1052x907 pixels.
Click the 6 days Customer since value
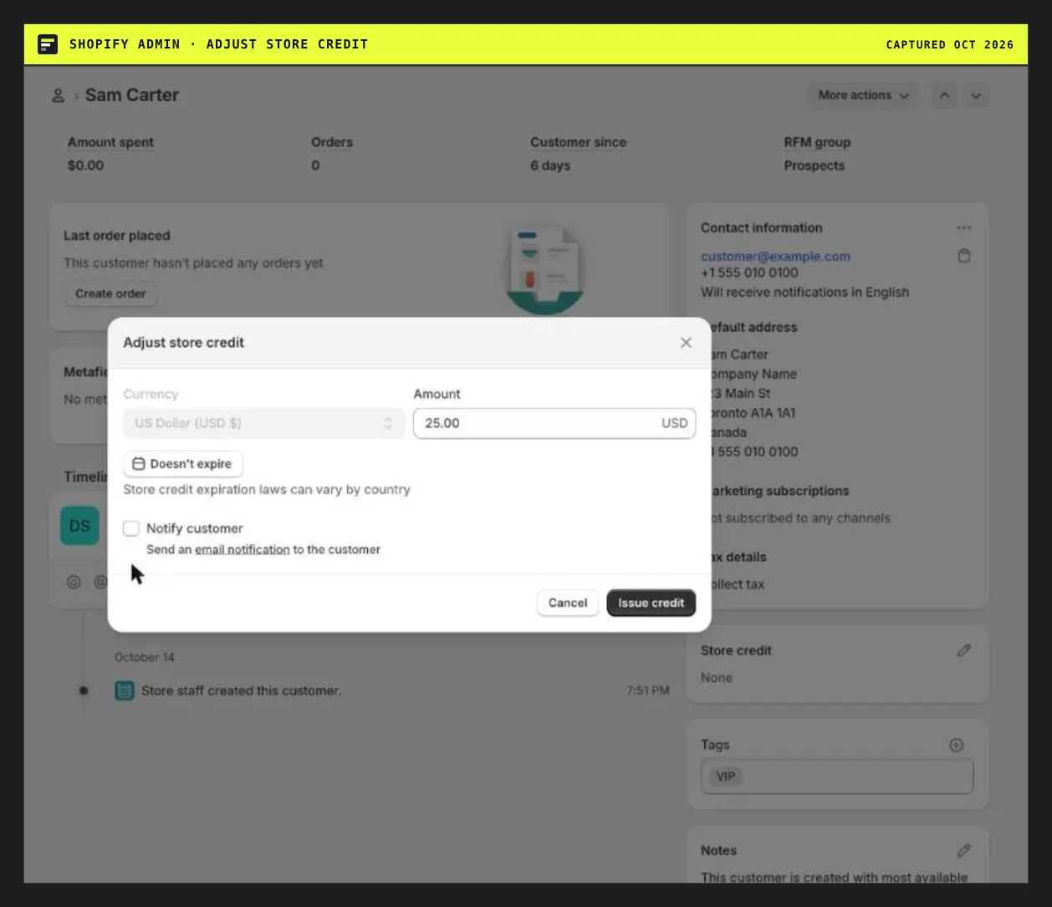point(550,166)
